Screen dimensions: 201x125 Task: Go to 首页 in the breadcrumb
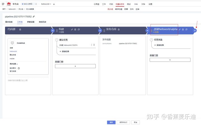(4, 9)
